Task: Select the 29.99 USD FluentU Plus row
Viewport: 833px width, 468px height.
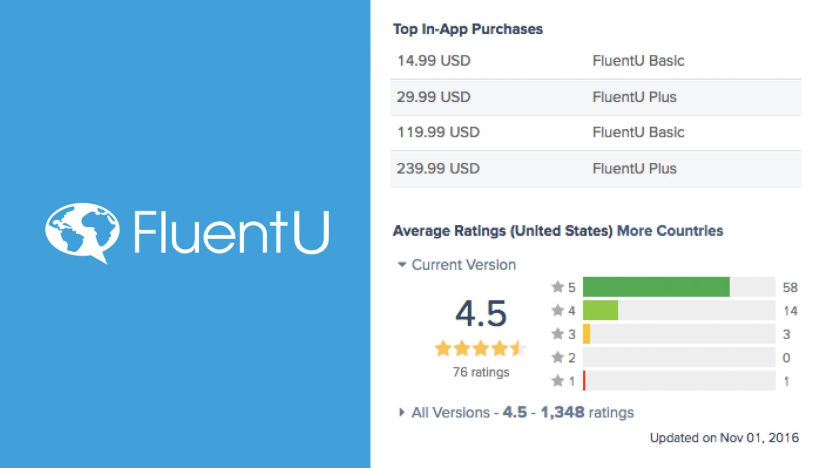Action: coord(595,97)
